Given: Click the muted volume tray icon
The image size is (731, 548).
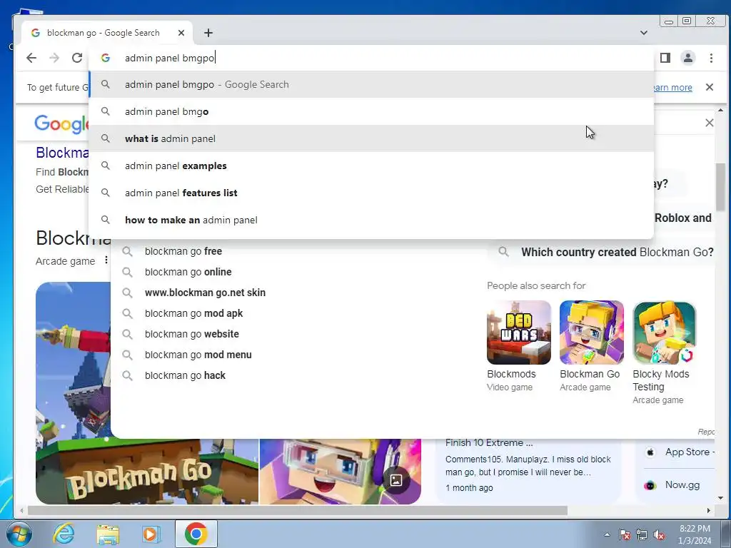Looking at the screenshot, I should 659,534.
